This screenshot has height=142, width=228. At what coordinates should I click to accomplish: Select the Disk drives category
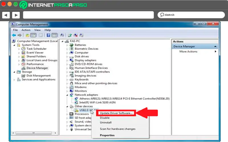tap(82, 56)
